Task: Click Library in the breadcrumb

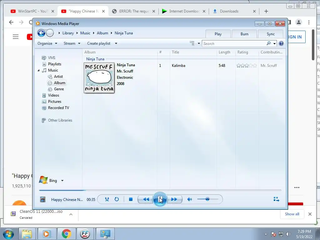Action: click(68, 33)
